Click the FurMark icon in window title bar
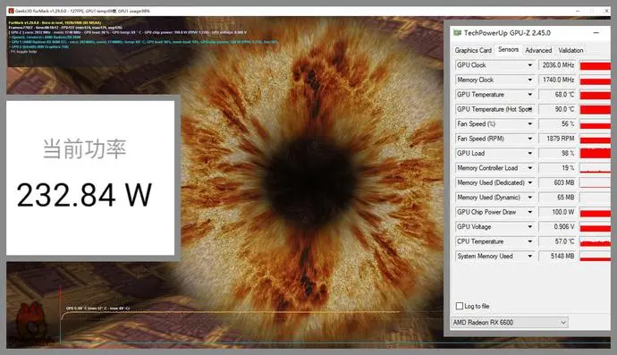The image size is (617, 355). pos(11,11)
